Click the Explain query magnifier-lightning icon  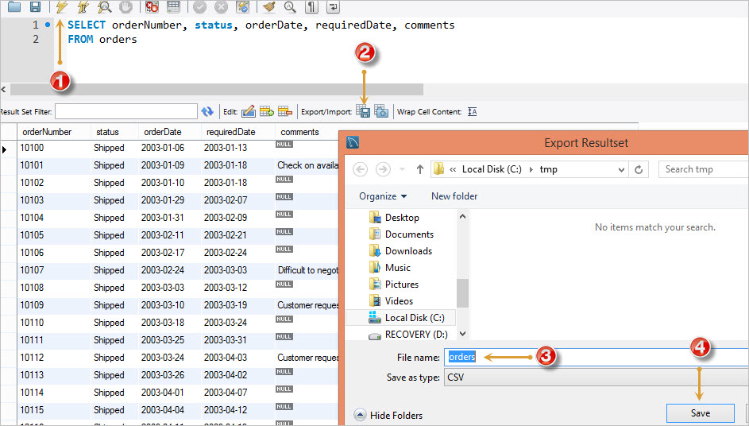click(104, 6)
